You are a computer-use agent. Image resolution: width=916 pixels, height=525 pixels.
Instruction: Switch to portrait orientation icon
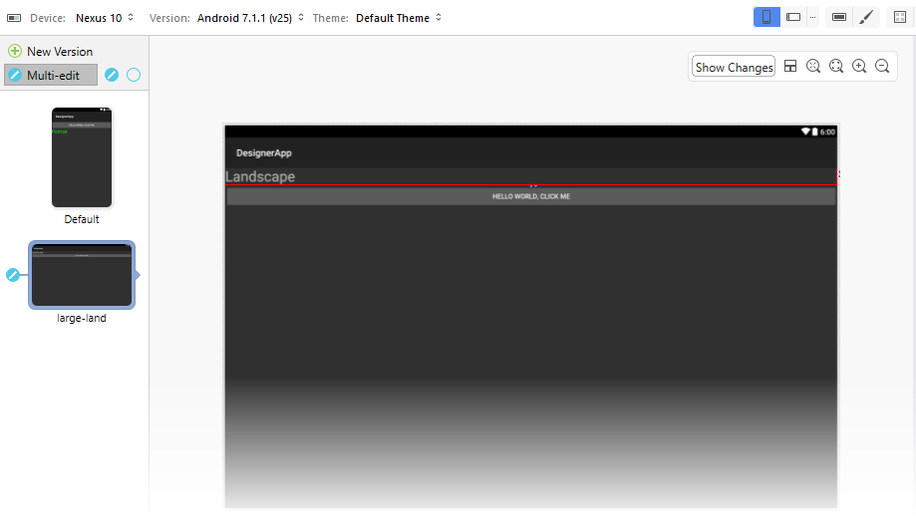click(766, 17)
